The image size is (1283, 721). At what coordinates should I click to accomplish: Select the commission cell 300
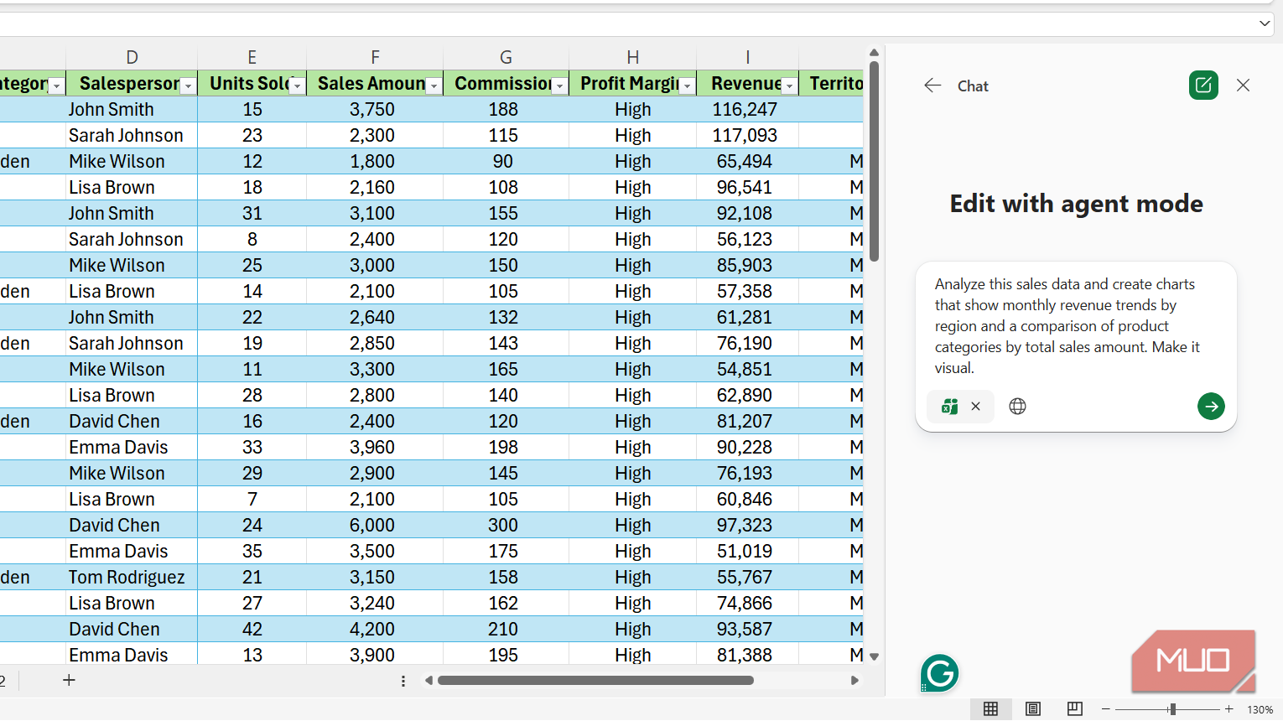click(x=506, y=526)
